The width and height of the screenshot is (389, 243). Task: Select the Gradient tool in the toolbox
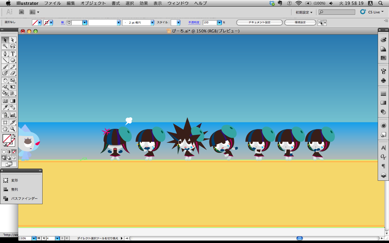[x=13, y=101]
